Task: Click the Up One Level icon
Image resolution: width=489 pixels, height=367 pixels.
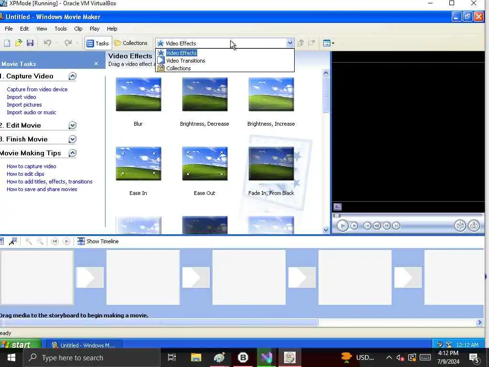Action: (x=301, y=43)
